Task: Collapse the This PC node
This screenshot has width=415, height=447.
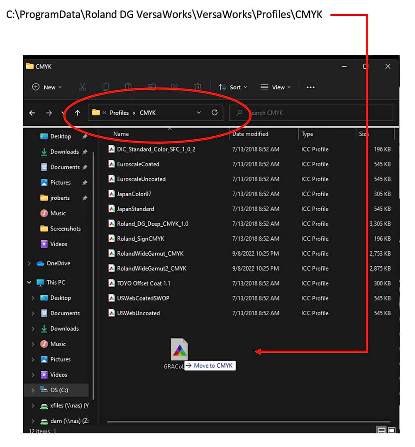Action: [x=29, y=282]
